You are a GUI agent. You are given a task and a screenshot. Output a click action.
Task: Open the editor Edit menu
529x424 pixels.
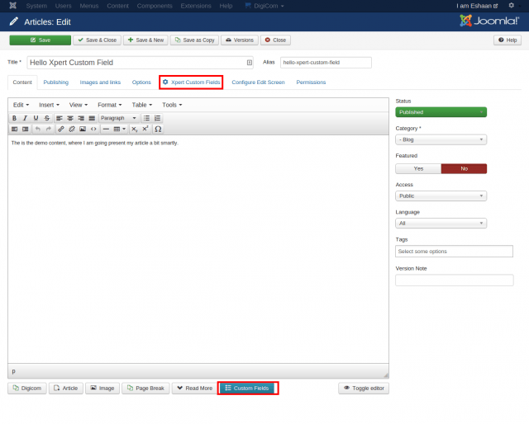coord(21,105)
